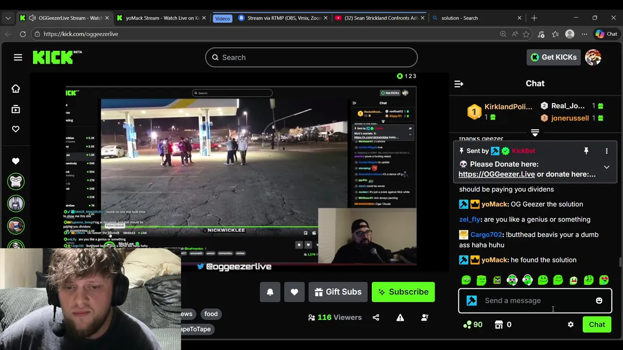Unpin the KickBot pinned message
Image resolution: width=623 pixels, height=350 pixels.
click(x=586, y=151)
